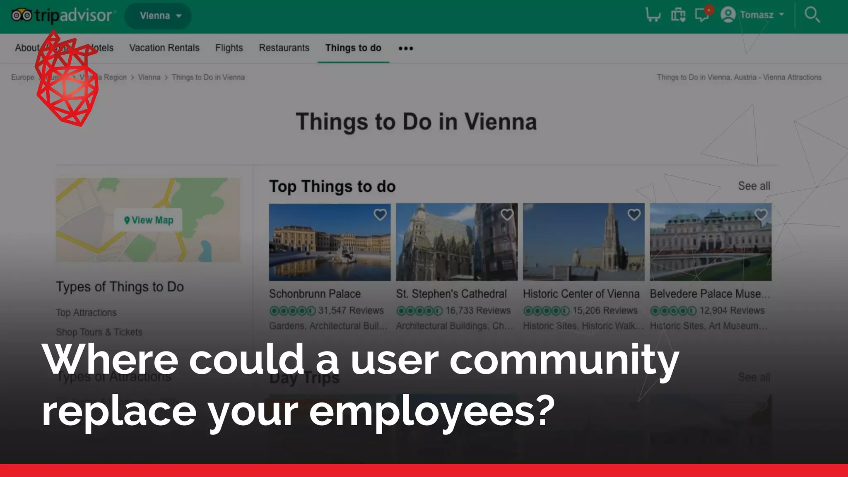Expand the Tomasz account menu arrow
This screenshot has height=477, width=848.
(782, 14)
